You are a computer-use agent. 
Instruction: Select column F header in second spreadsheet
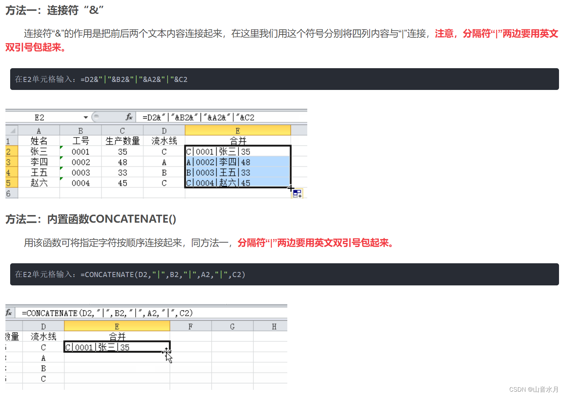190,326
